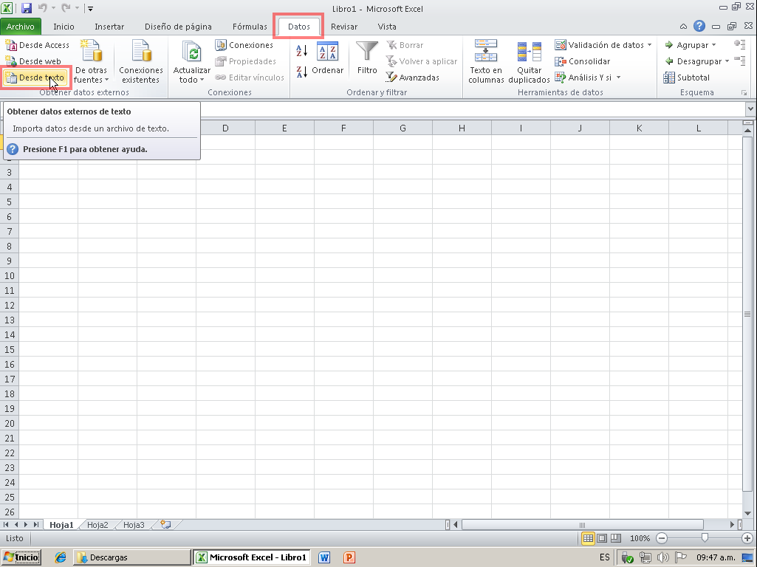Click the Save icon in quick access toolbar

(26, 8)
